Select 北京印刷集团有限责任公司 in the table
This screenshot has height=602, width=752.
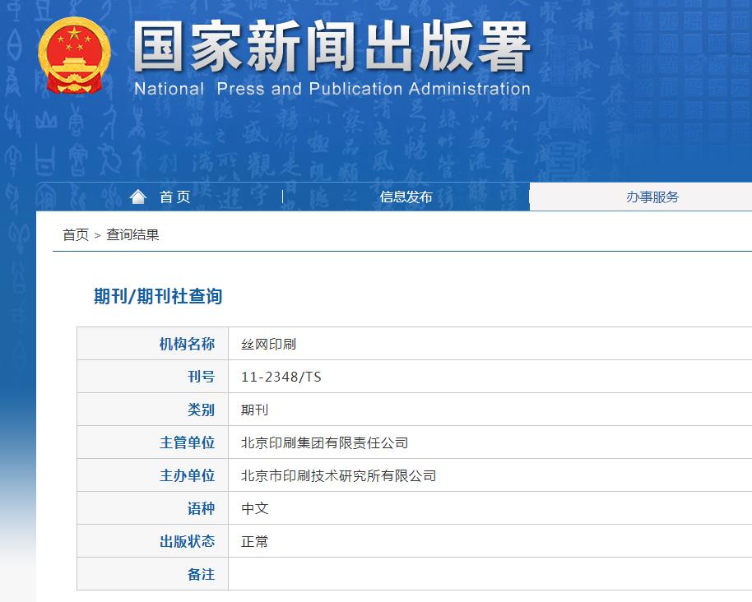(x=324, y=442)
